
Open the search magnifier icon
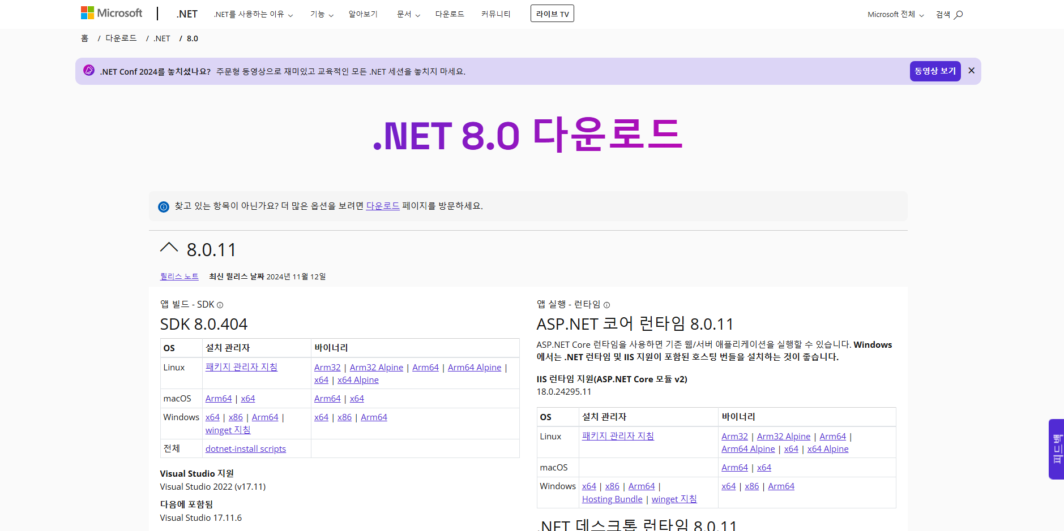coord(958,15)
